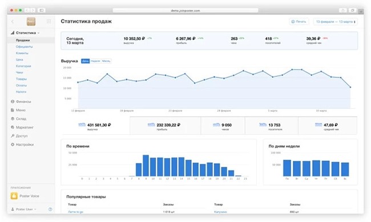Open the Poster User account menu

[x=24, y=209]
